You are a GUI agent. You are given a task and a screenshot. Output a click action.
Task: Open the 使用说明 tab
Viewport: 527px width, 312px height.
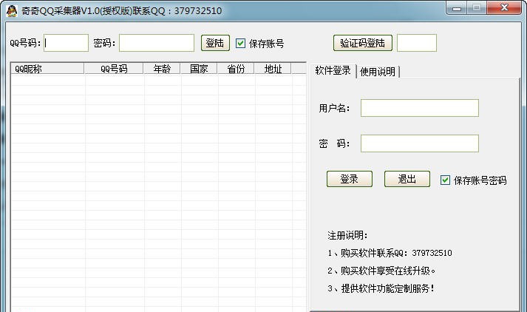tap(378, 72)
